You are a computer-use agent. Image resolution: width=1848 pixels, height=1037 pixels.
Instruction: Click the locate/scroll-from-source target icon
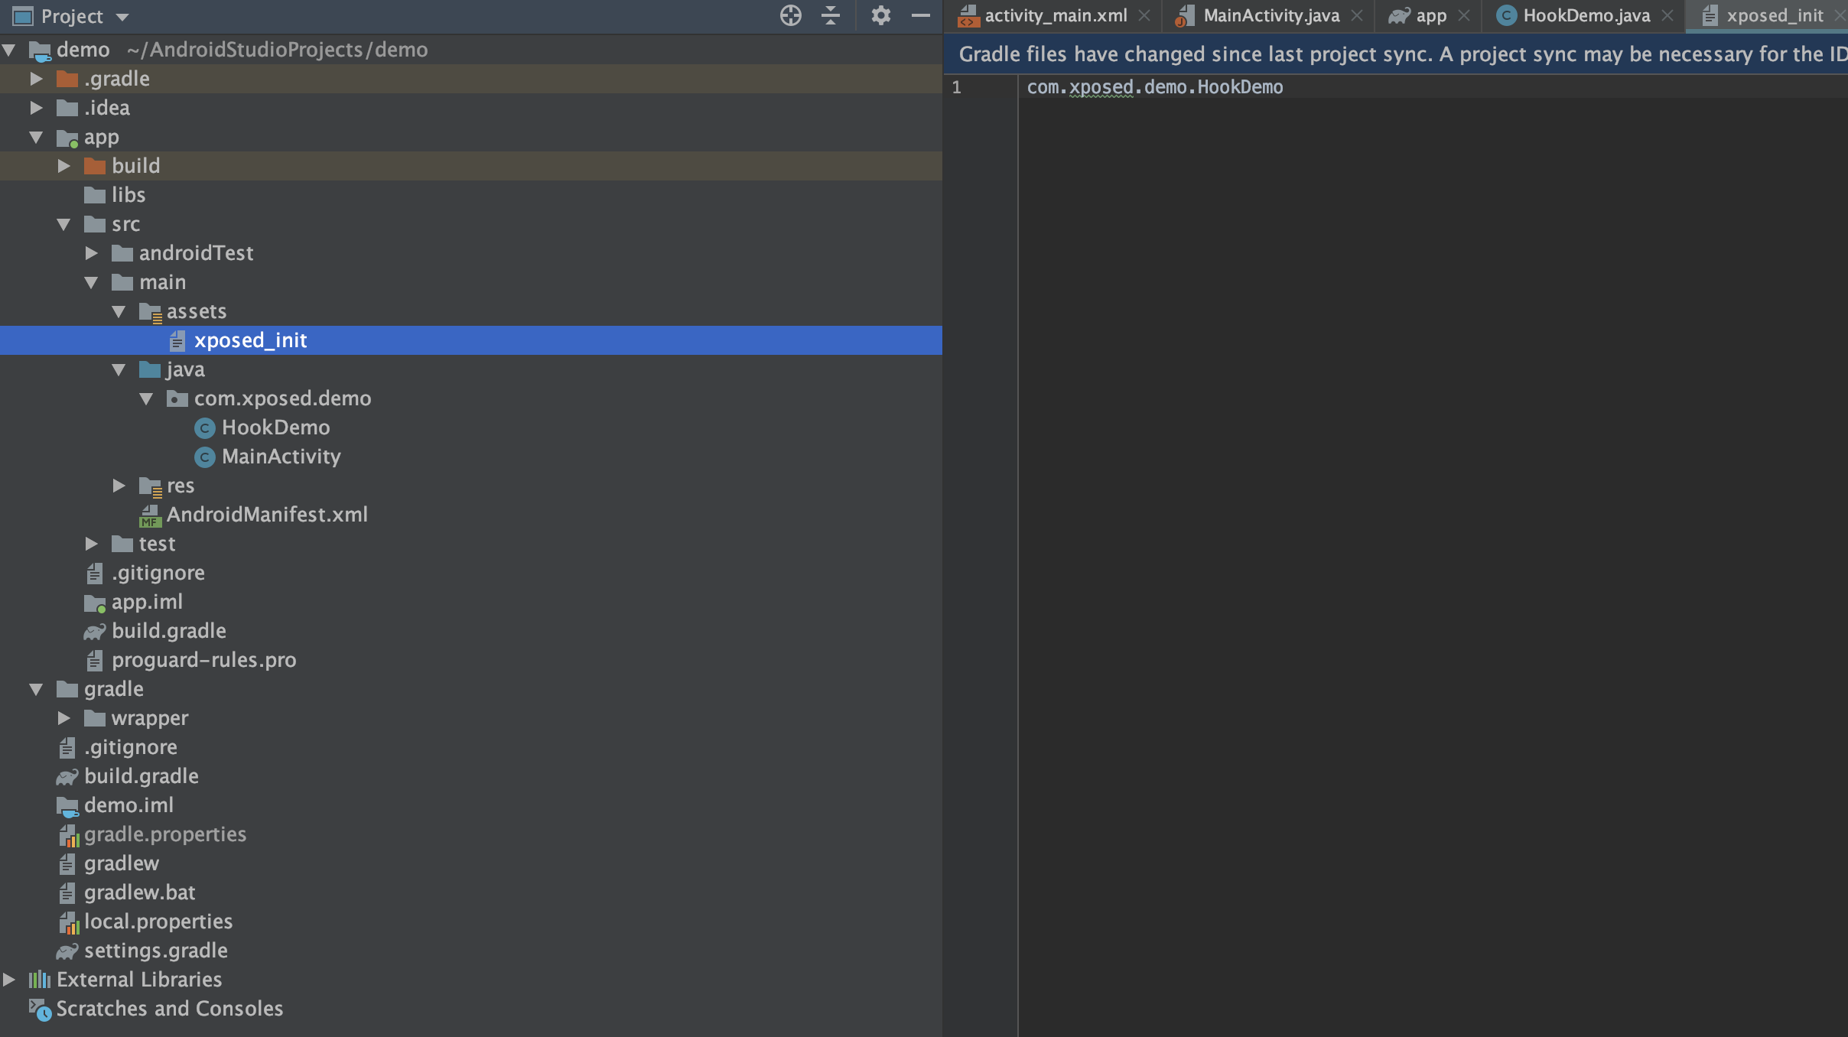coord(791,15)
